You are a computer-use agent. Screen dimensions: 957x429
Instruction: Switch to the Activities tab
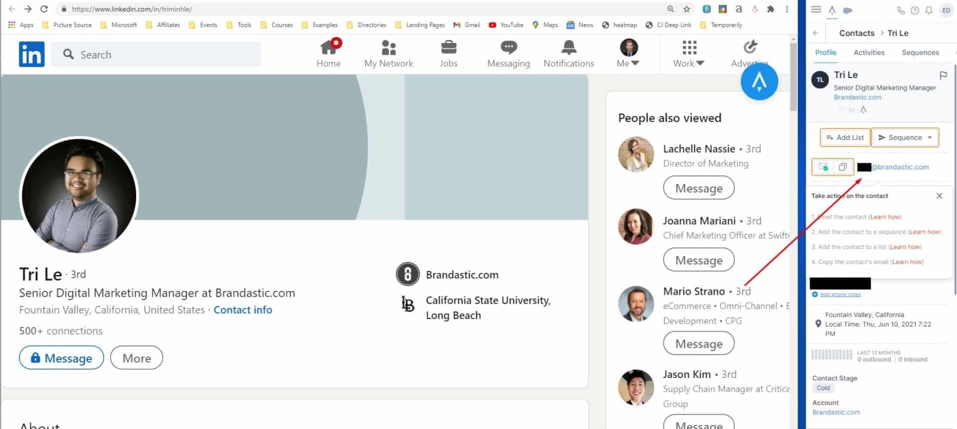point(869,53)
